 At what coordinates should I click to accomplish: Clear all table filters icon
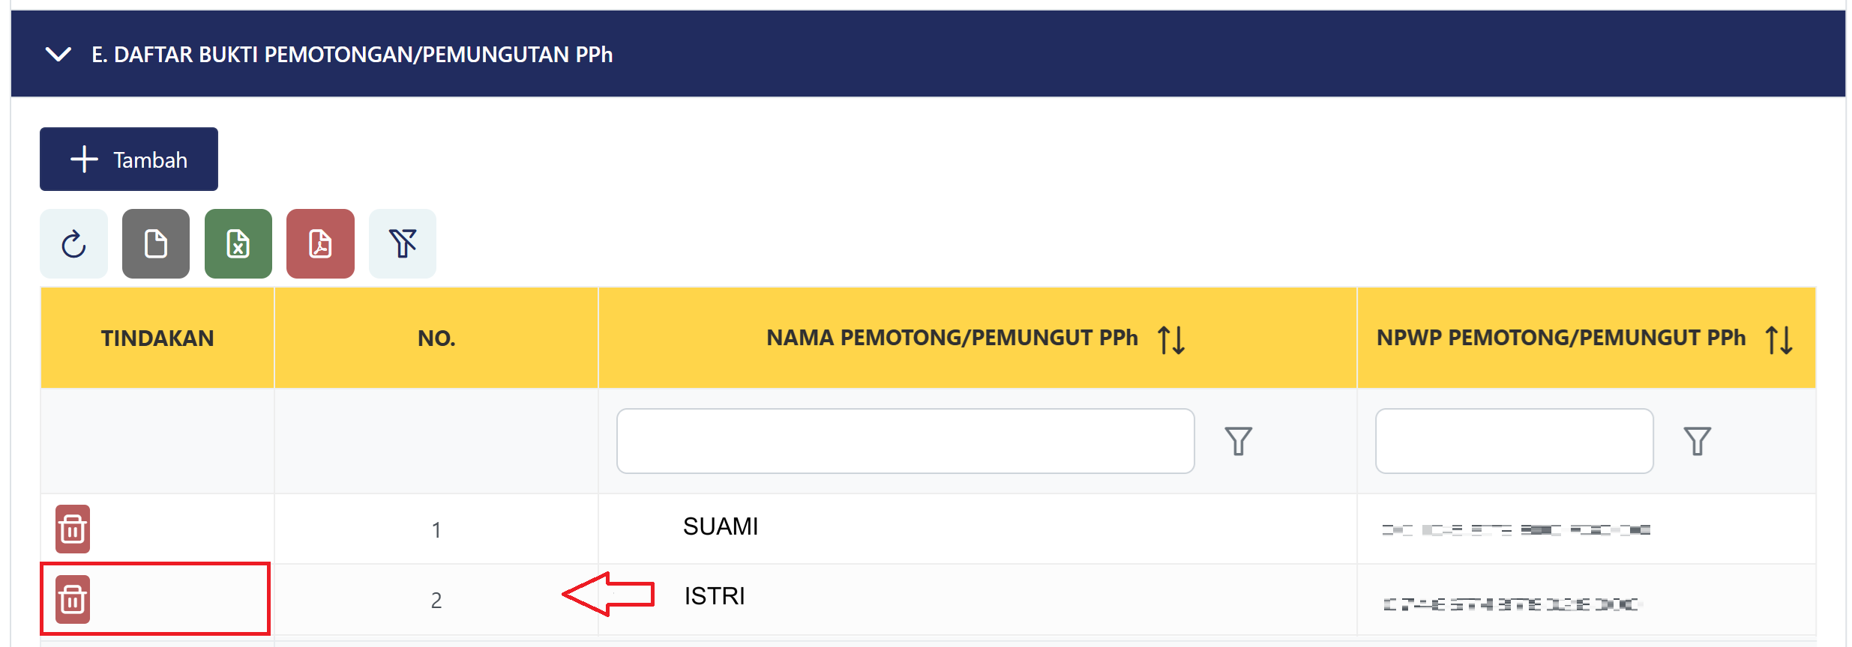pos(403,244)
